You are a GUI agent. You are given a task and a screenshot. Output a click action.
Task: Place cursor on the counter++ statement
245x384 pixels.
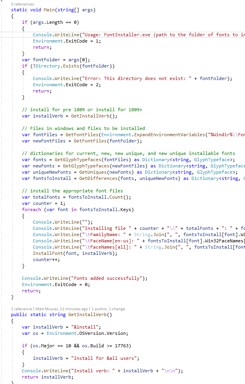(x=43, y=260)
